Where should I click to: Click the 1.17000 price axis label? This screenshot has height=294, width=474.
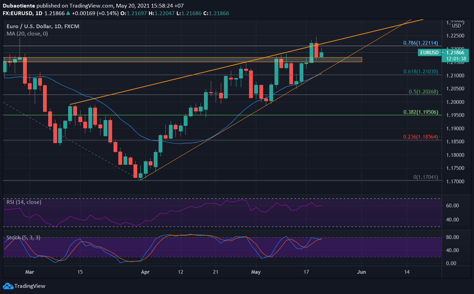[455, 182]
